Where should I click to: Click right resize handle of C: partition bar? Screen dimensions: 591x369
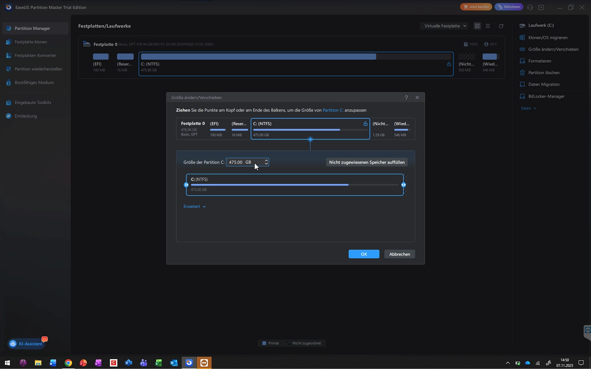(403, 185)
